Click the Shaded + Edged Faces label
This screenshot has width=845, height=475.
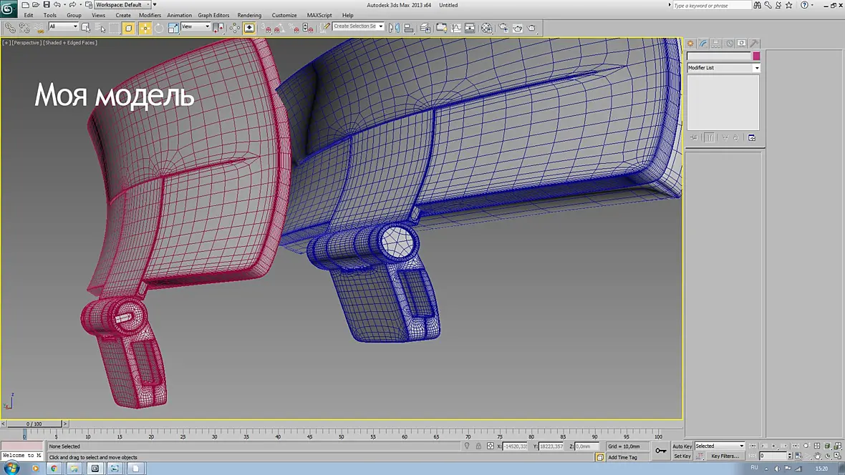coord(70,42)
